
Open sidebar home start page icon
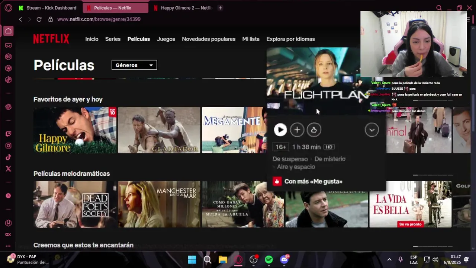pyautogui.click(x=8, y=31)
